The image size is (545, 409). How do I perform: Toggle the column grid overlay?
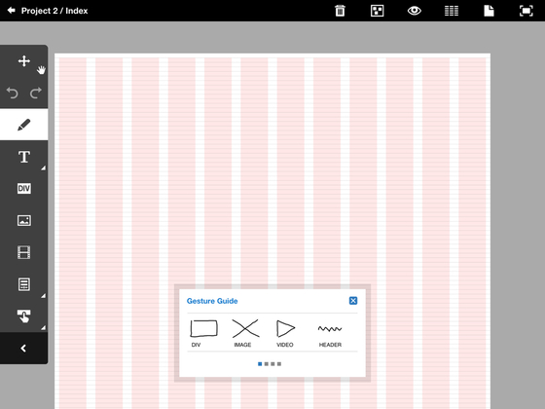pyautogui.click(x=452, y=11)
